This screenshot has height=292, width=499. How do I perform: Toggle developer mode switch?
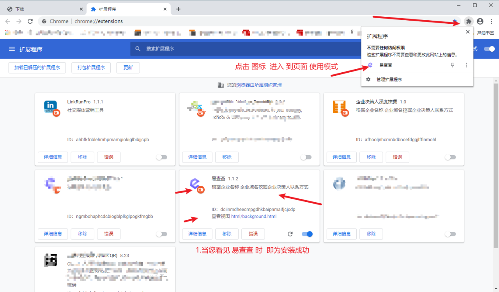coord(489,49)
